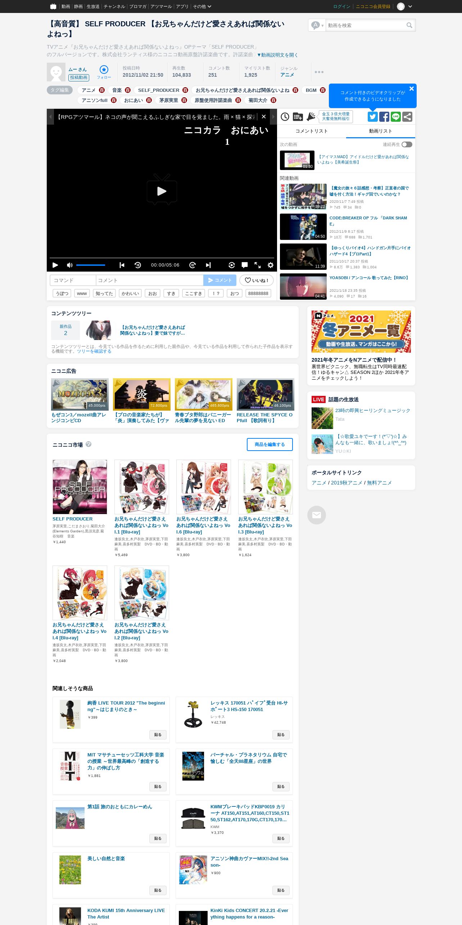This screenshot has width=462, height=925.
Task: Switch to the 動画リスト tab
Action: click(x=381, y=131)
